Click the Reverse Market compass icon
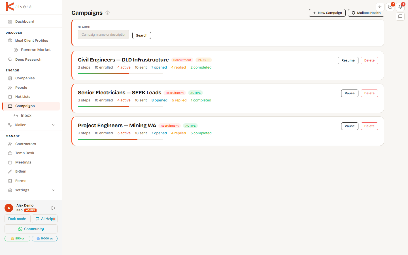Screen dimensions: 408x255 click(x=16, y=50)
